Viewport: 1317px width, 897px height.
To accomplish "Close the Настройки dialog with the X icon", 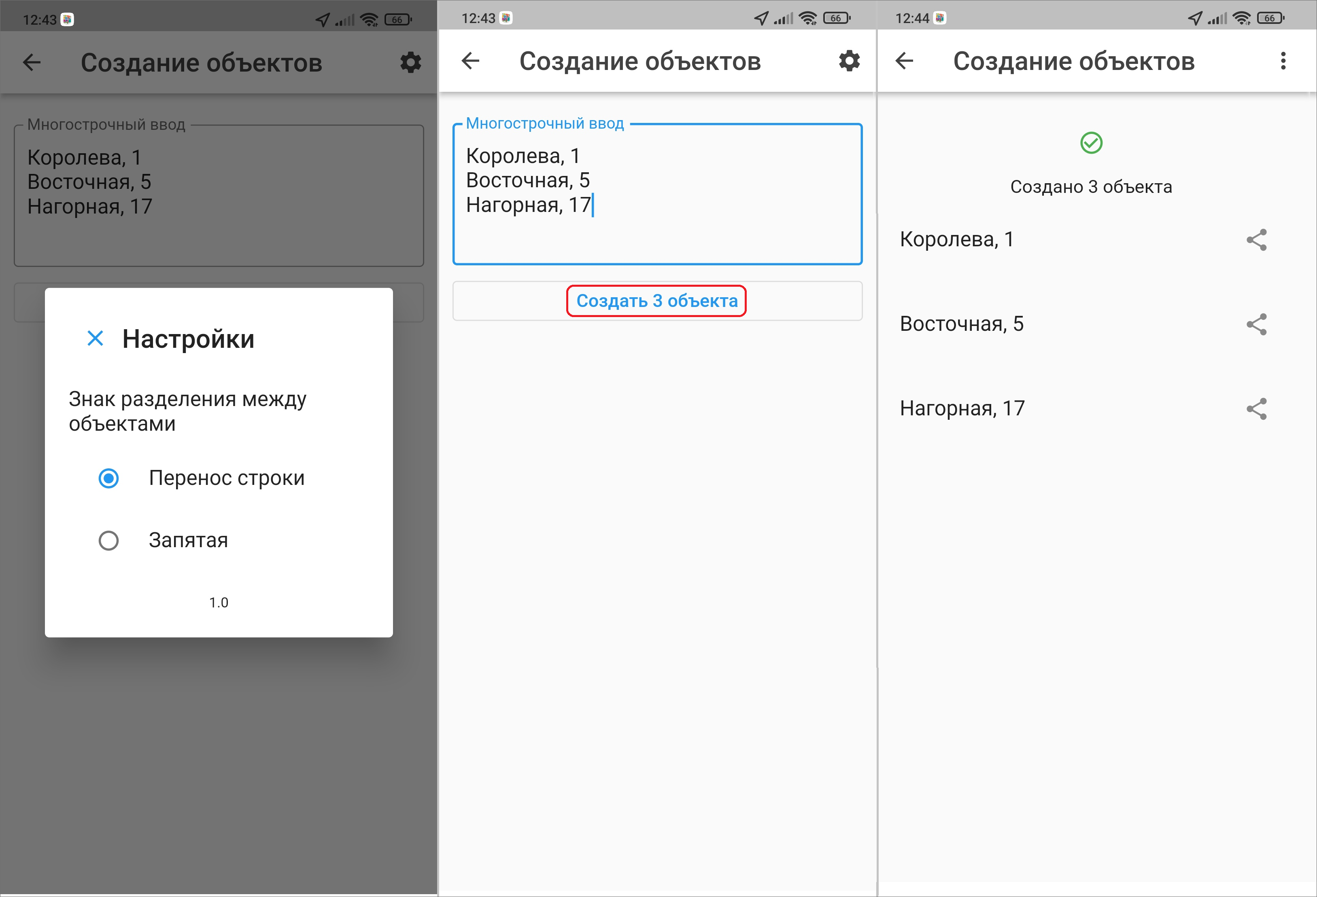I will (x=95, y=338).
